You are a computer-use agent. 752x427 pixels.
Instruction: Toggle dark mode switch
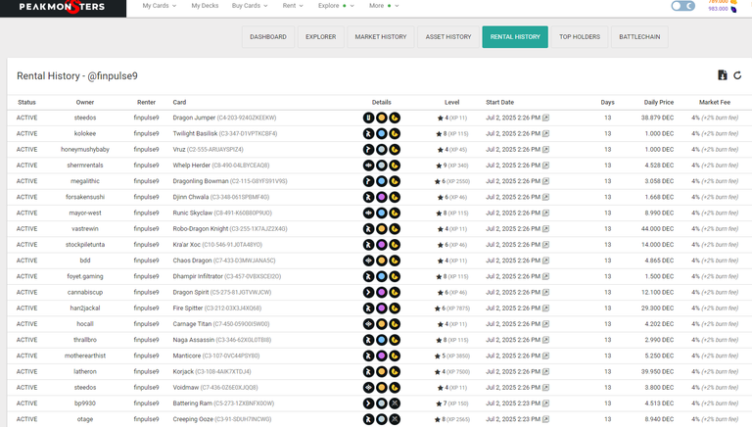(682, 6)
